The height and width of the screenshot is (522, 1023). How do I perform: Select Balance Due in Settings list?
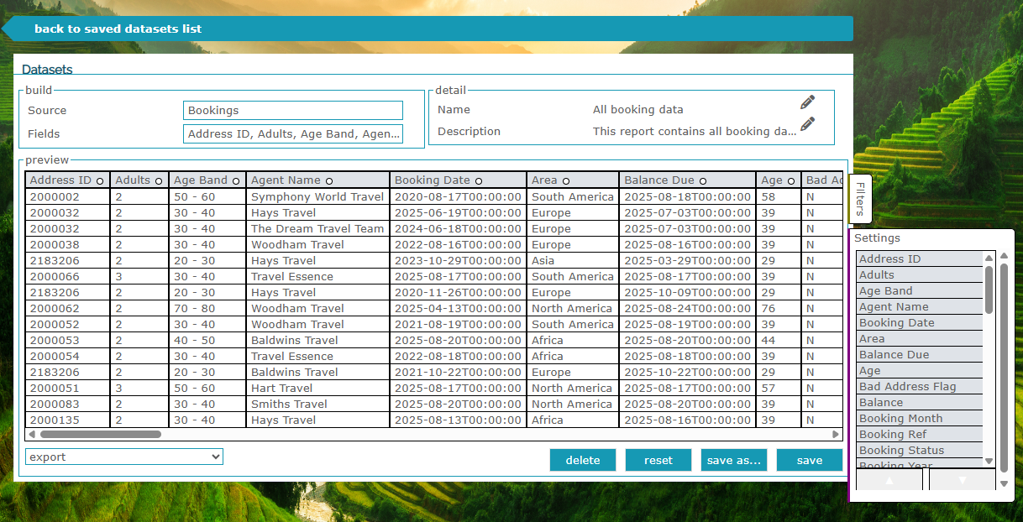(920, 355)
